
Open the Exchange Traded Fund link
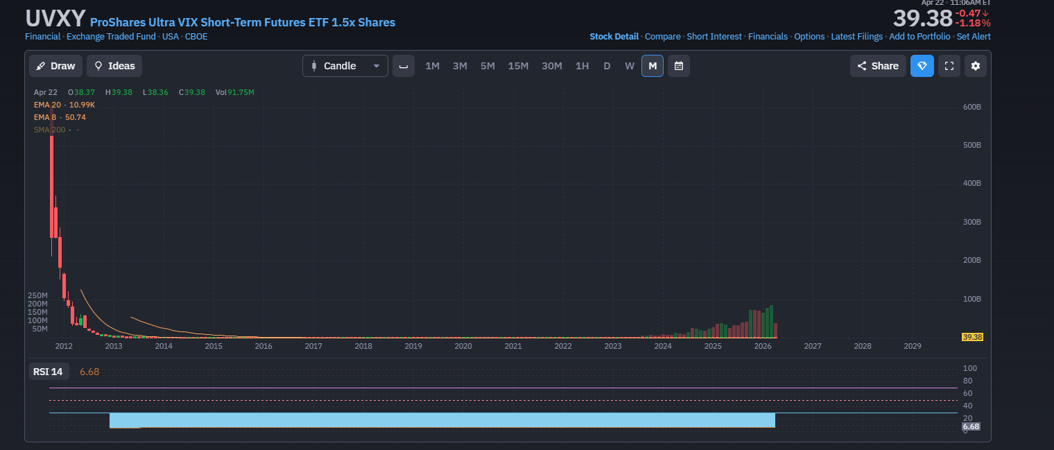(x=111, y=37)
